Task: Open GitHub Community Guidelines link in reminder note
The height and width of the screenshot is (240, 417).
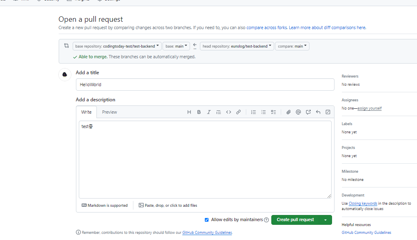Action: click(x=207, y=233)
